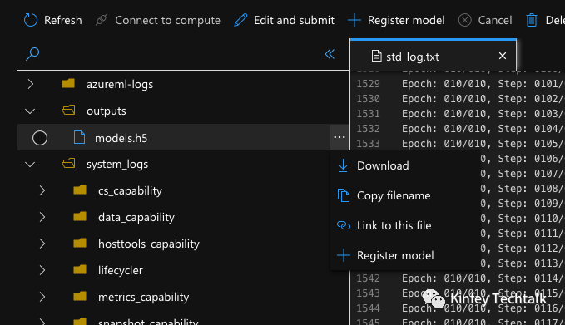Click log line number 1531

(x=369, y=114)
